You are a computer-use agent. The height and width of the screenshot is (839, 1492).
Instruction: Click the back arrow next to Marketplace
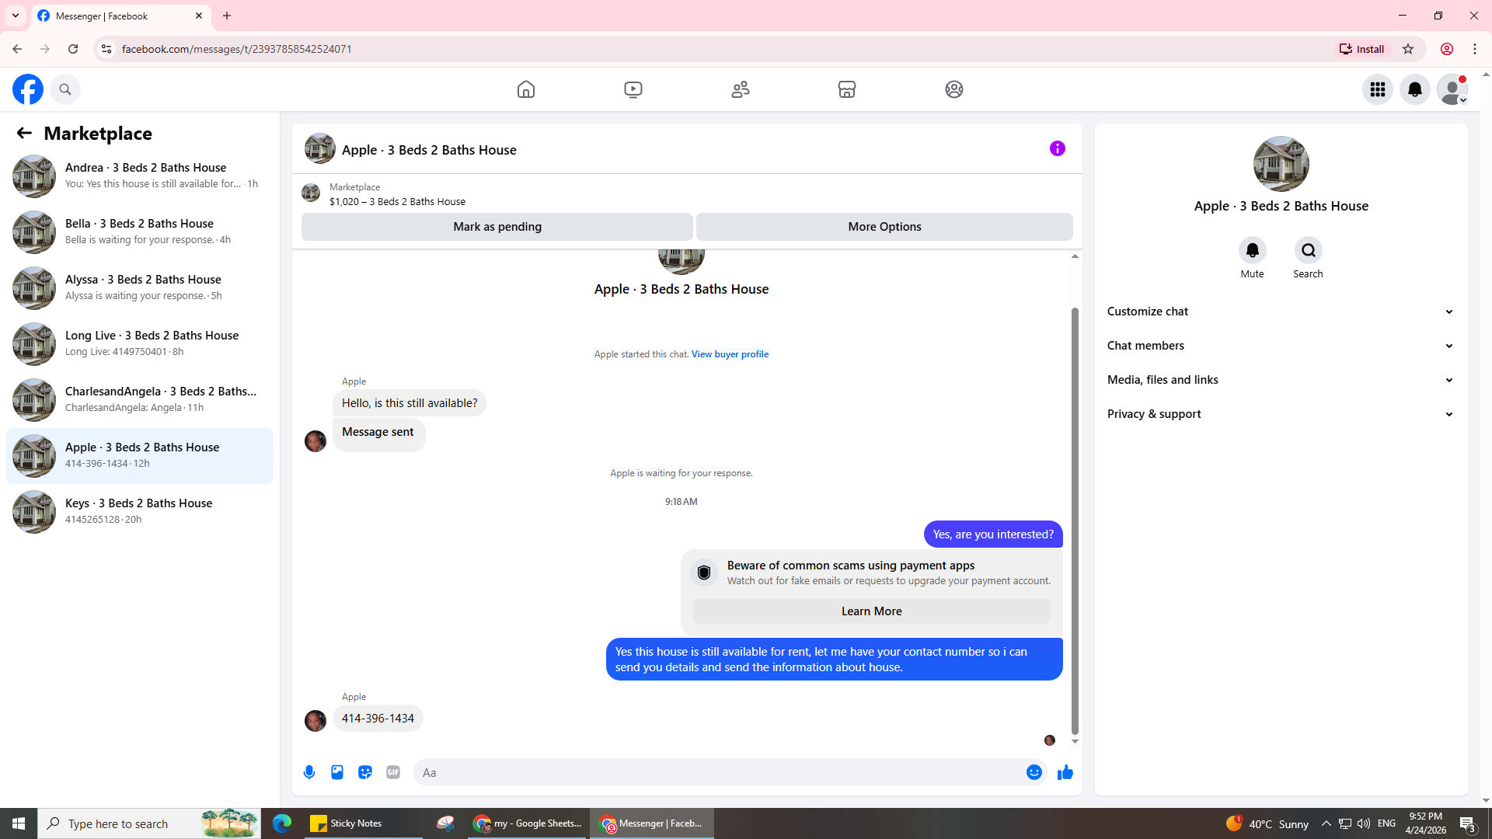click(x=24, y=133)
